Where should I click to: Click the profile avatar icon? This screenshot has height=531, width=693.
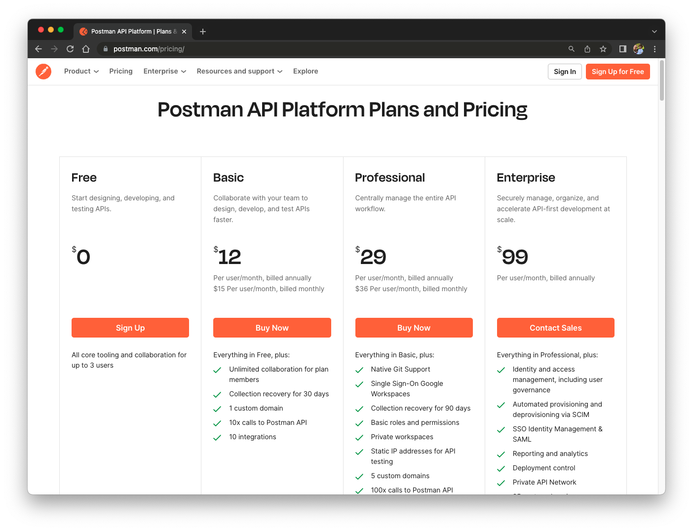coord(638,49)
